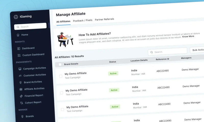Toggle the select-all checkbox in table header

tap(60, 64)
